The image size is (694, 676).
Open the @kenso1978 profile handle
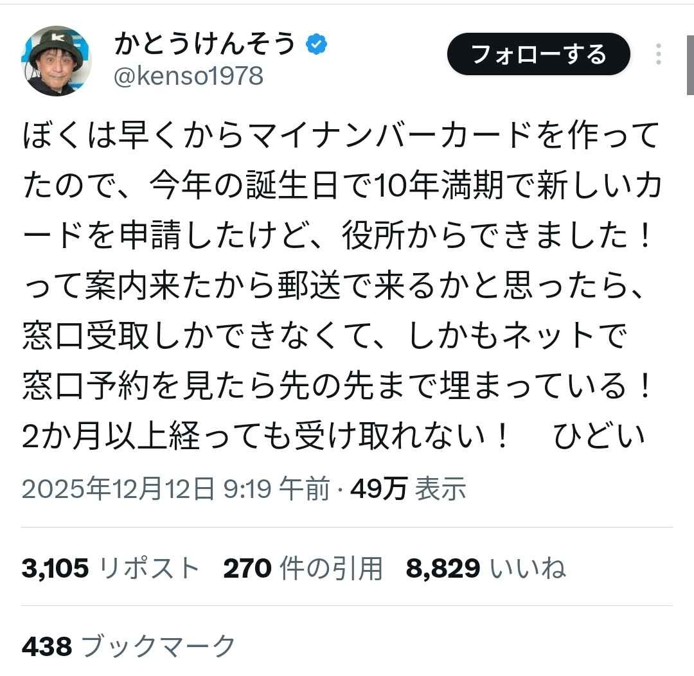click(x=189, y=77)
